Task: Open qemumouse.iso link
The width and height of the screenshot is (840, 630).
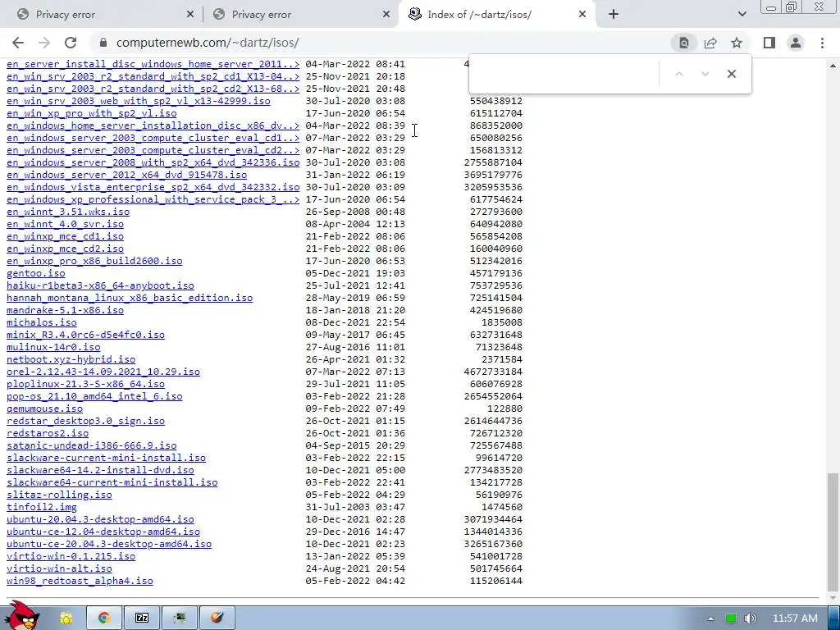Action: (x=44, y=409)
